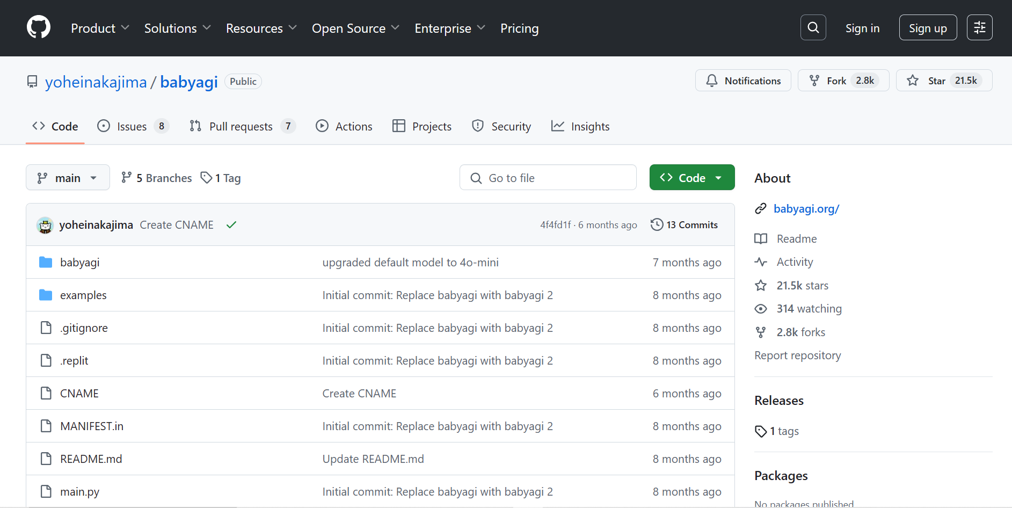Open the 13 Commits history link
The width and height of the screenshot is (1012, 508).
tap(684, 224)
